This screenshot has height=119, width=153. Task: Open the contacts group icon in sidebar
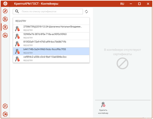tap(5, 35)
